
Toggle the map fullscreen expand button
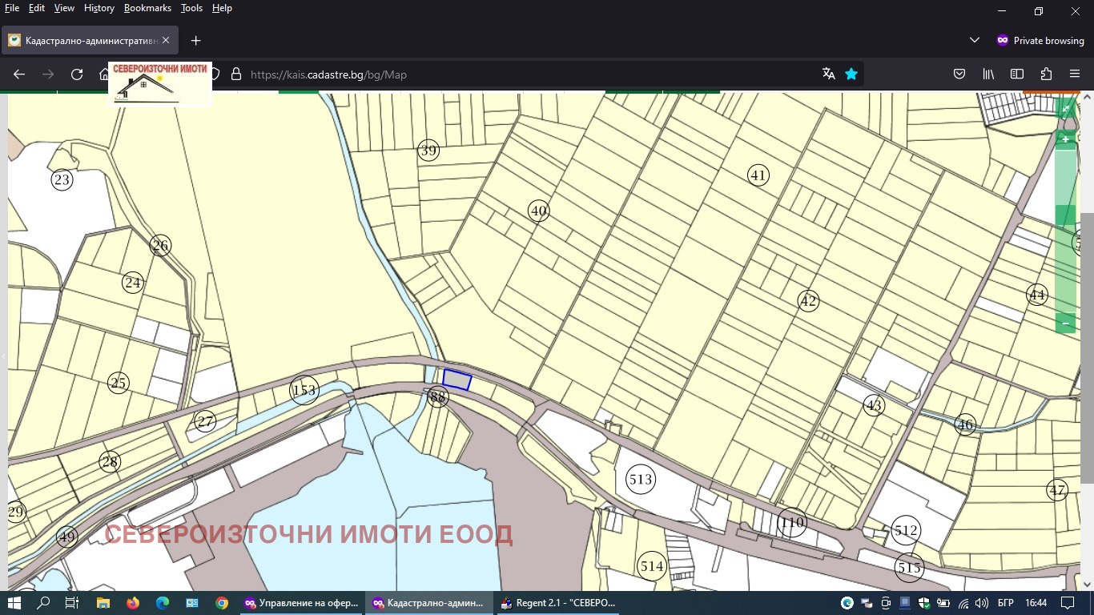click(1066, 108)
